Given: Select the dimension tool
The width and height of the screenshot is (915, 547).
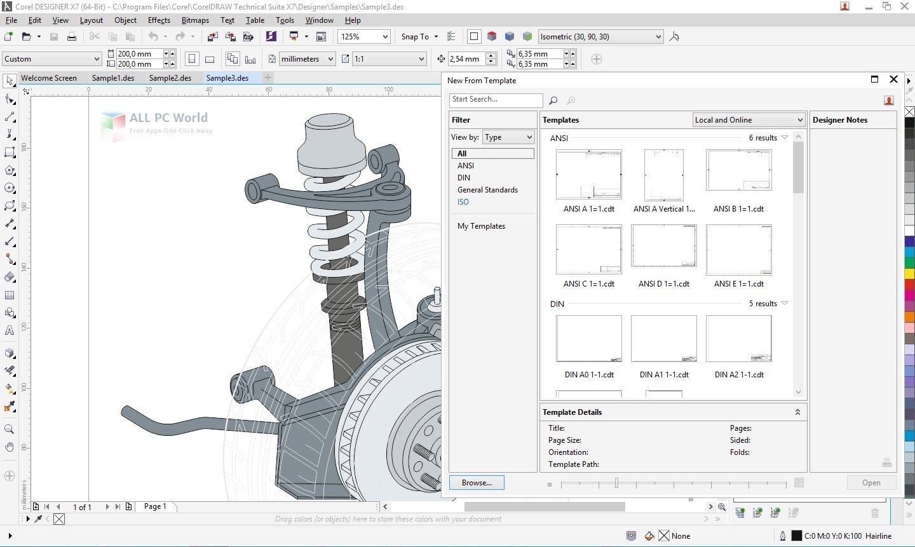Looking at the screenshot, I should 10,224.
